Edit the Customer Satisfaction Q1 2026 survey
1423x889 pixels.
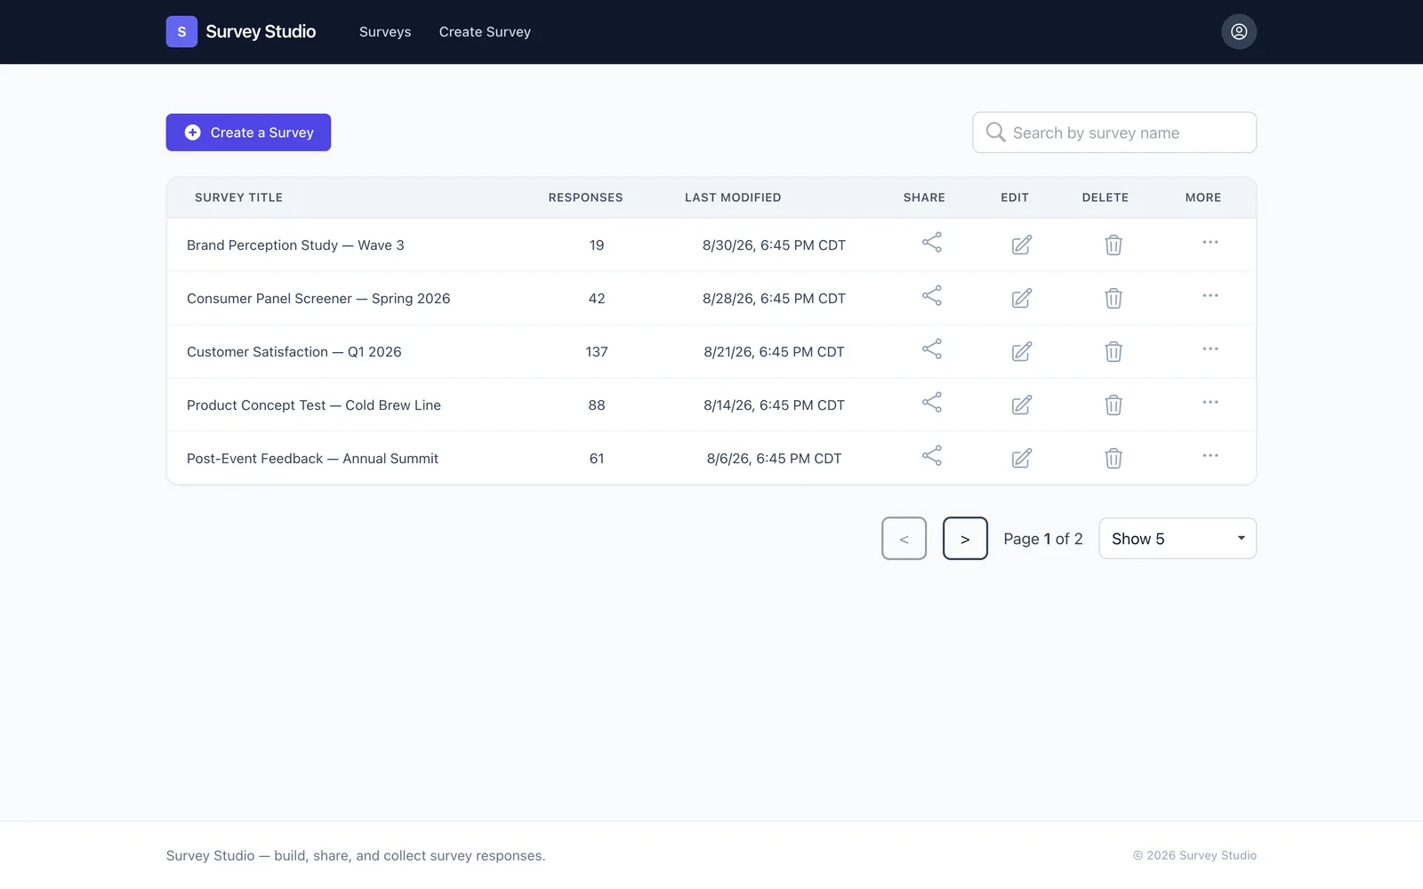(x=1022, y=351)
